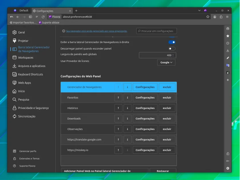Click excluir for misskey.io panel

tap(167, 150)
